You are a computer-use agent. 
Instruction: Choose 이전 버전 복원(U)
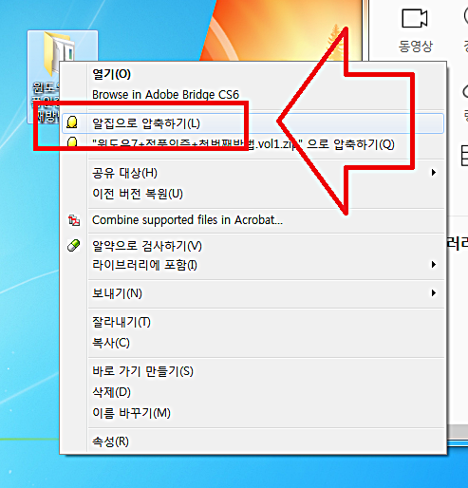click(x=253, y=194)
